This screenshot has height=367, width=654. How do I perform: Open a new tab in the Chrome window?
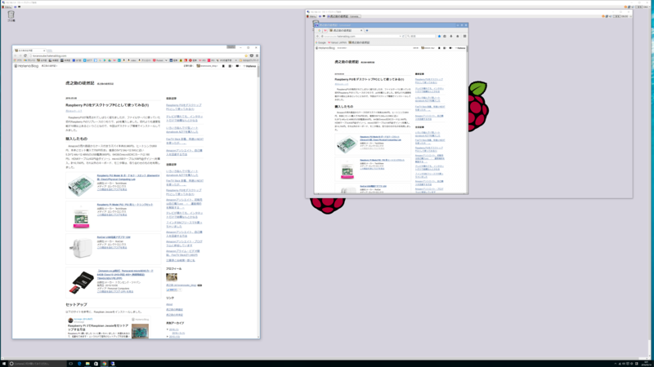tap(49, 51)
